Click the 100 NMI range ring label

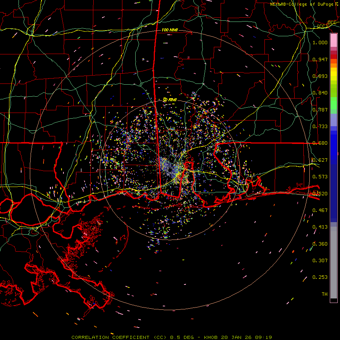click(170, 30)
